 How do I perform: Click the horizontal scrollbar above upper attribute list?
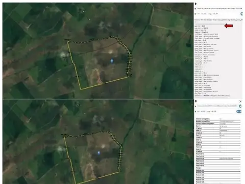coord(209,24)
